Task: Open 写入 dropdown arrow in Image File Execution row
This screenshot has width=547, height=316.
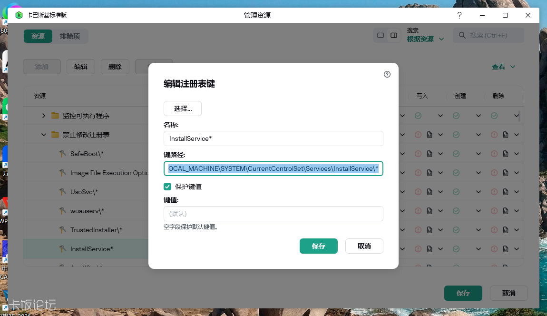Action: 440,173
